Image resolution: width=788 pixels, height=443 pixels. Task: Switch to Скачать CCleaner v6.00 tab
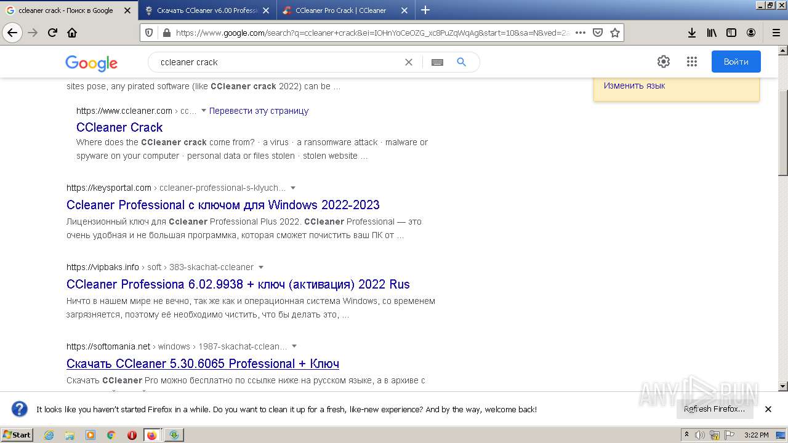point(207,10)
